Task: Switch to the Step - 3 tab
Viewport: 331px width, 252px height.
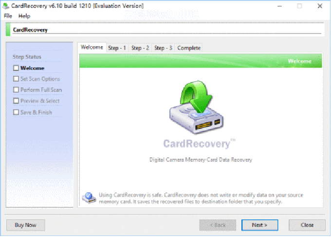Action: click(163, 48)
